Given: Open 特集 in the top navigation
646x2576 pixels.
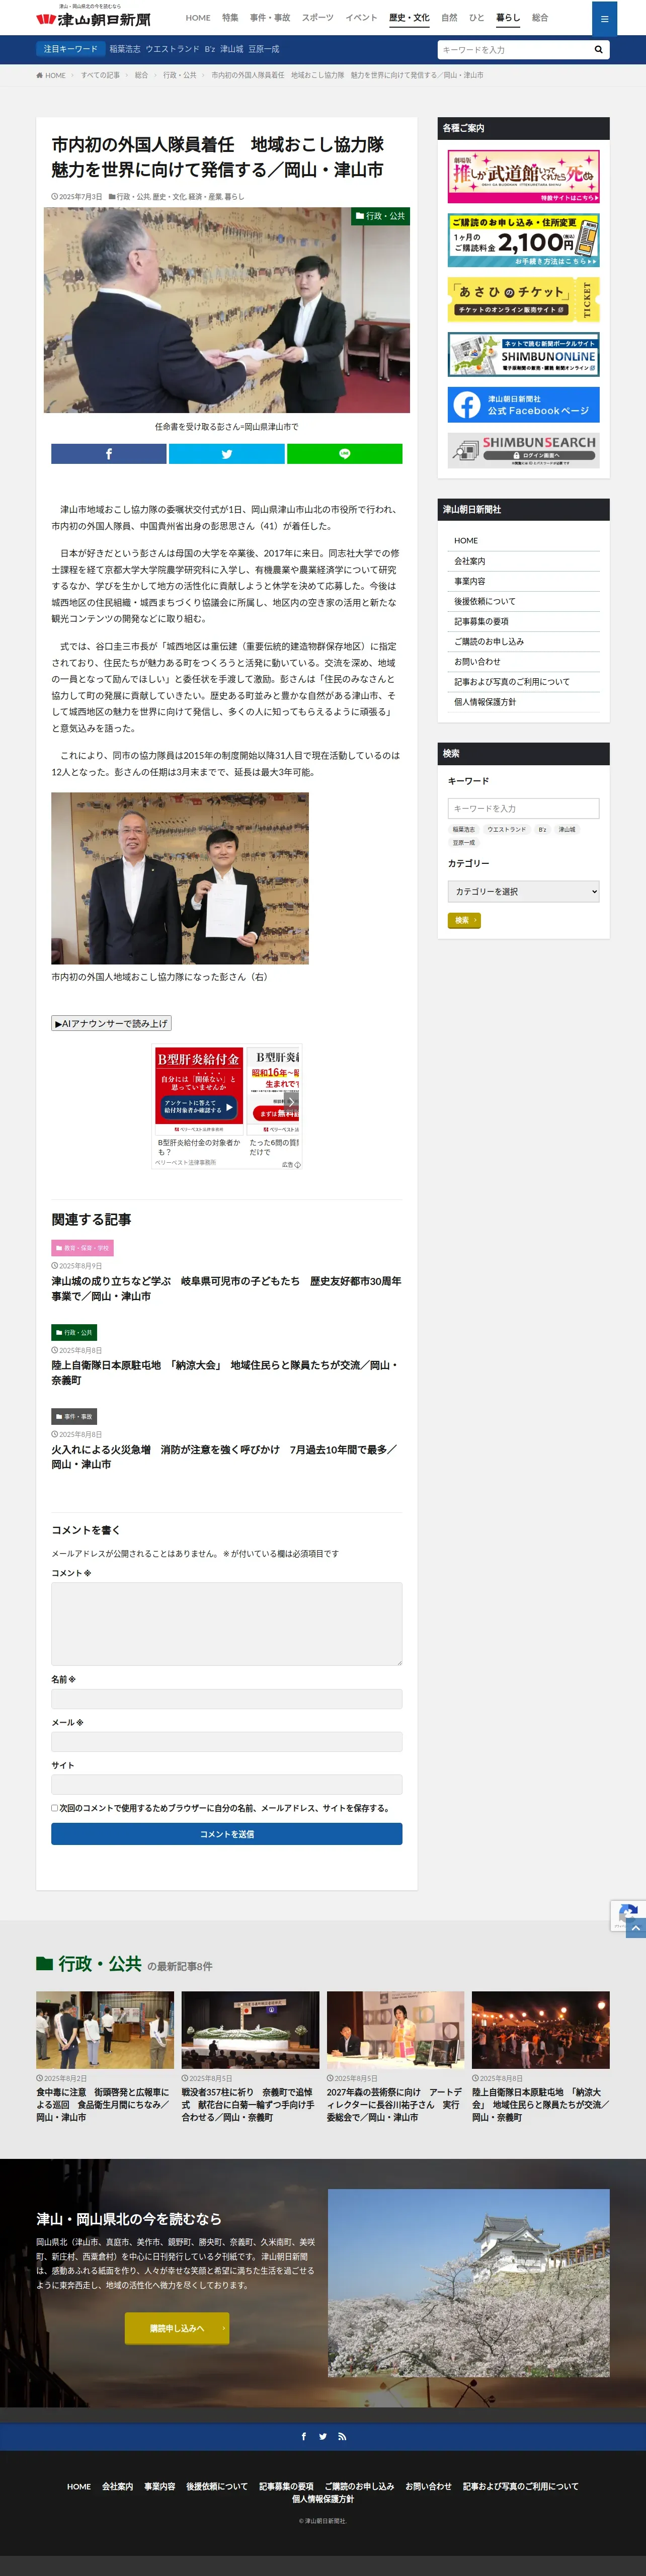Looking at the screenshot, I should [x=230, y=18].
